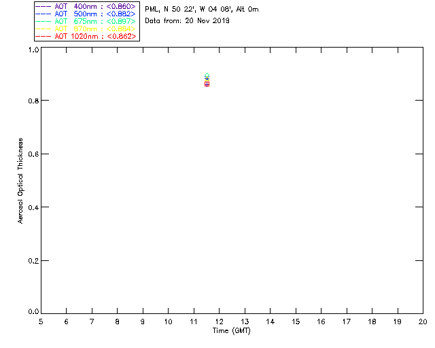The image size is (435, 348).
Task: Click the 'Time (GMT)' axis label
Action: (232, 331)
